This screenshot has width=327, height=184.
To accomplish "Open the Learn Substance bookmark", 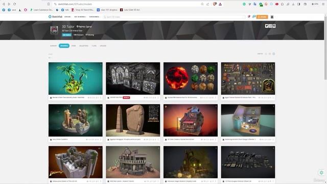I will 41,10.
